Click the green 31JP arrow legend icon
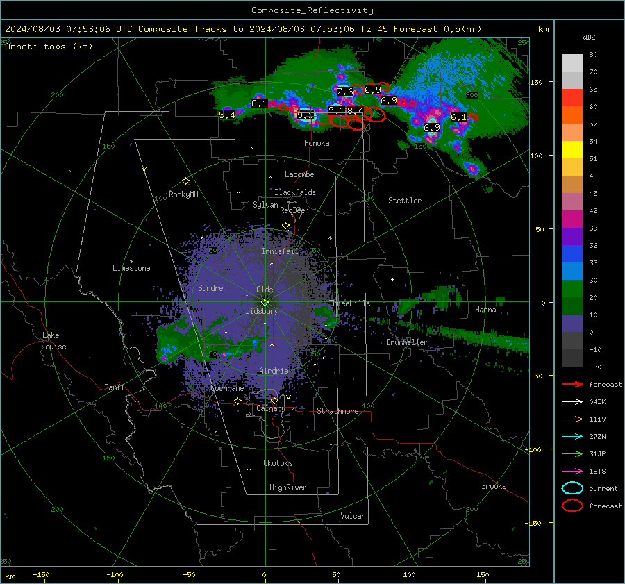625x584 pixels. (572, 453)
